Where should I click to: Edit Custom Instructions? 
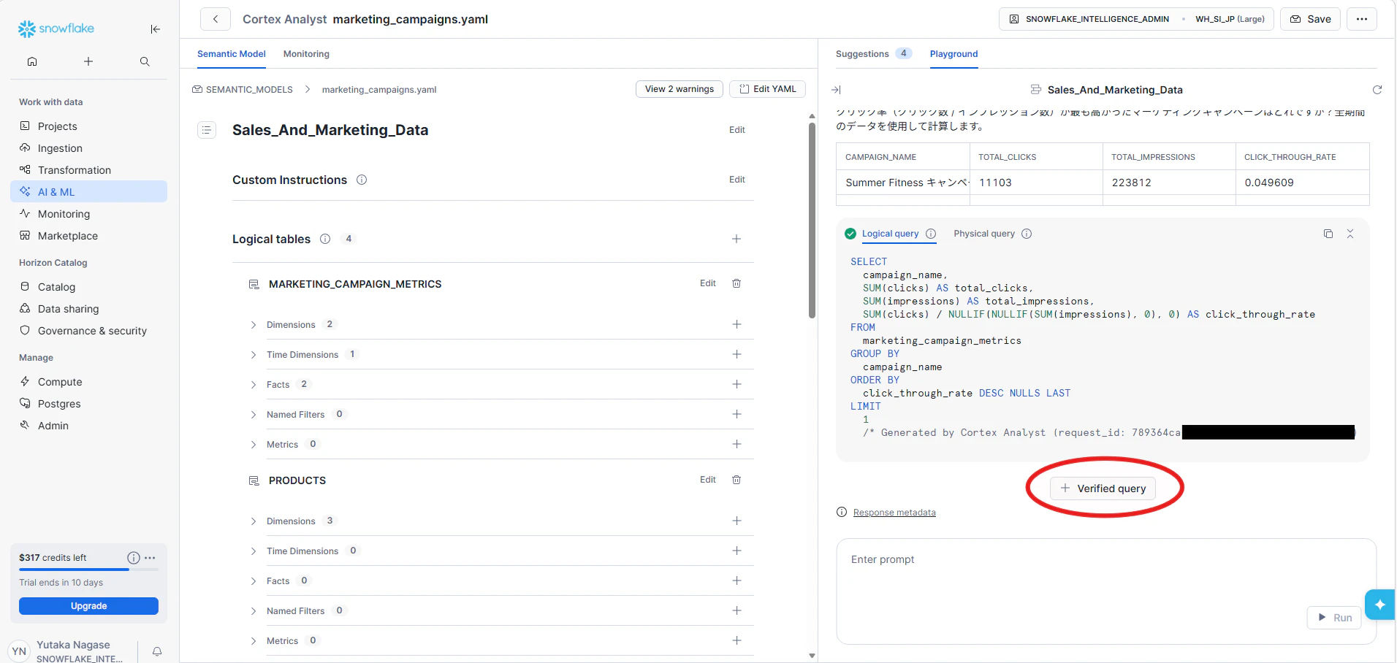click(x=736, y=180)
